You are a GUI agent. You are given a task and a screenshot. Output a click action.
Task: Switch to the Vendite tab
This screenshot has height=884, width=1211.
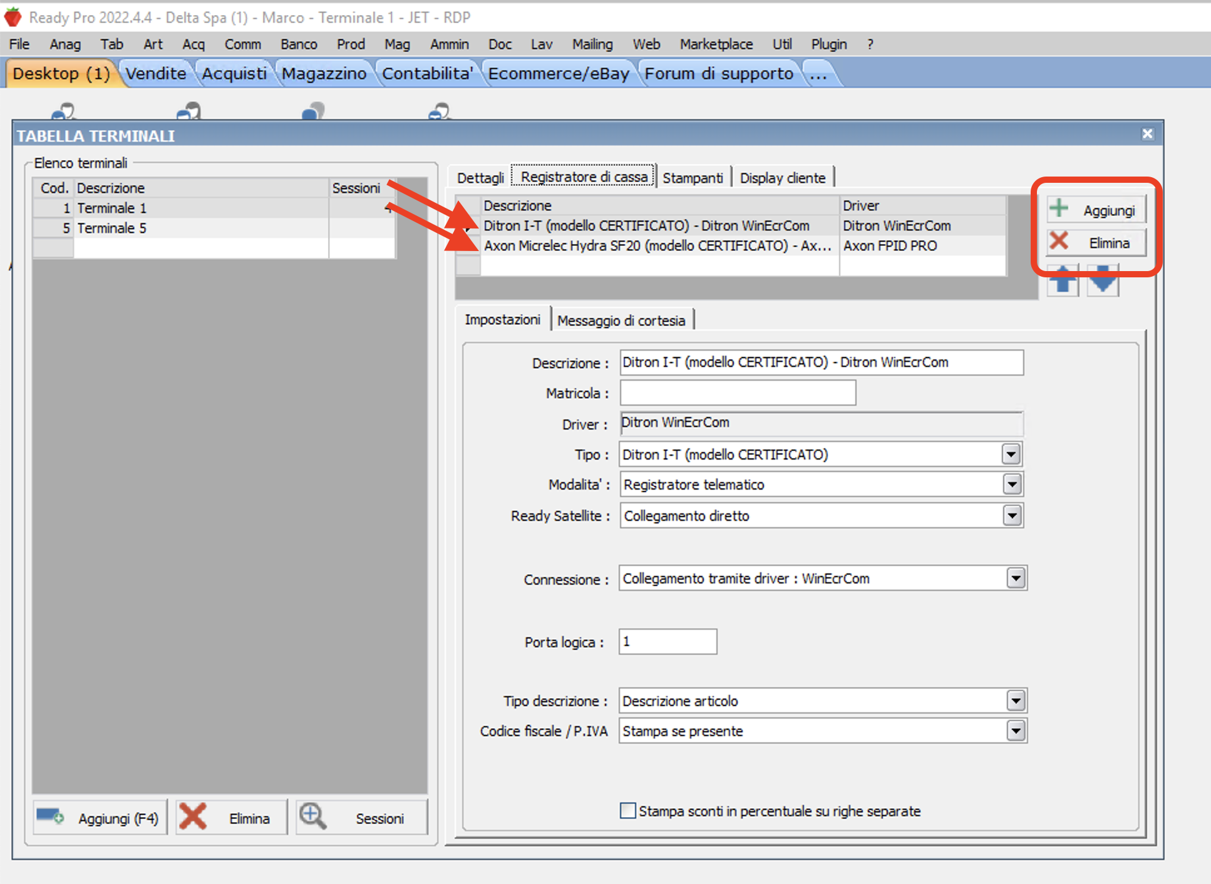(156, 73)
